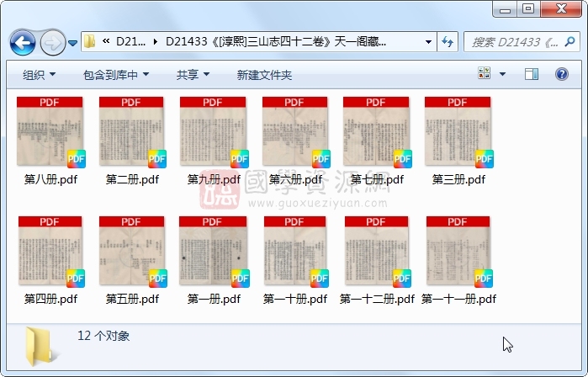This screenshot has height=377, width=588.
Task: Select 第九册.pdf file icon
Action: [214, 132]
